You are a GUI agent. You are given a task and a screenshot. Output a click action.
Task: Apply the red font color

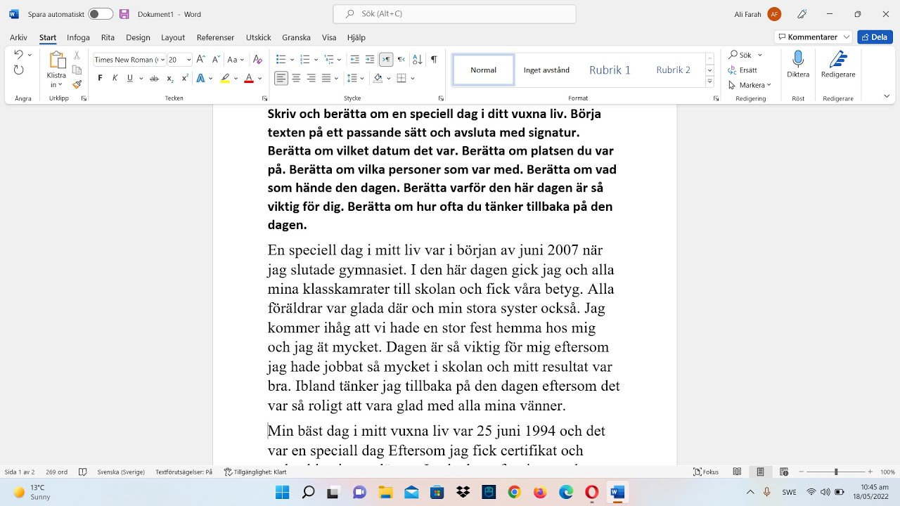pyautogui.click(x=248, y=78)
